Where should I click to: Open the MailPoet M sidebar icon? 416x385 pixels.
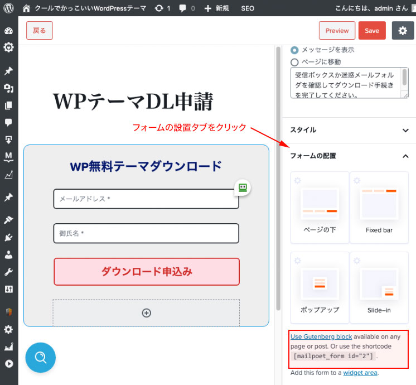click(8, 156)
